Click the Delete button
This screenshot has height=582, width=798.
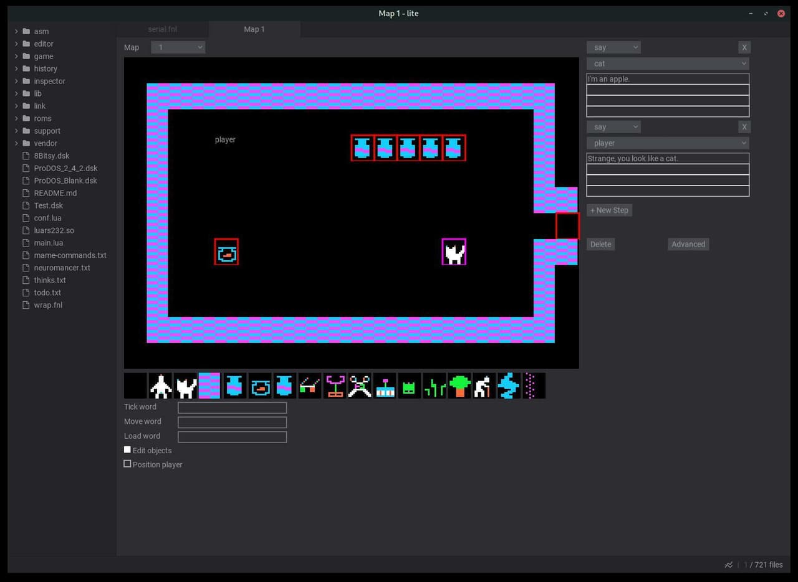tap(601, 244)
